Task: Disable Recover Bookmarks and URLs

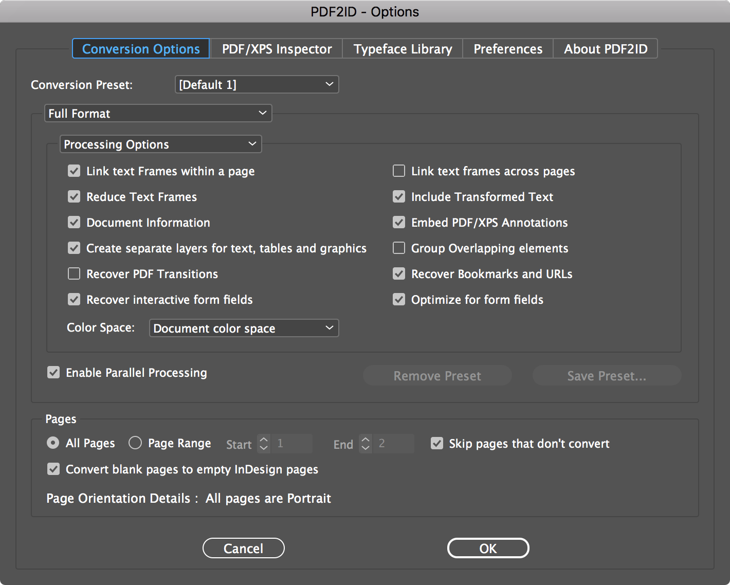Action: pyautogui.click(x=399, y=273)
